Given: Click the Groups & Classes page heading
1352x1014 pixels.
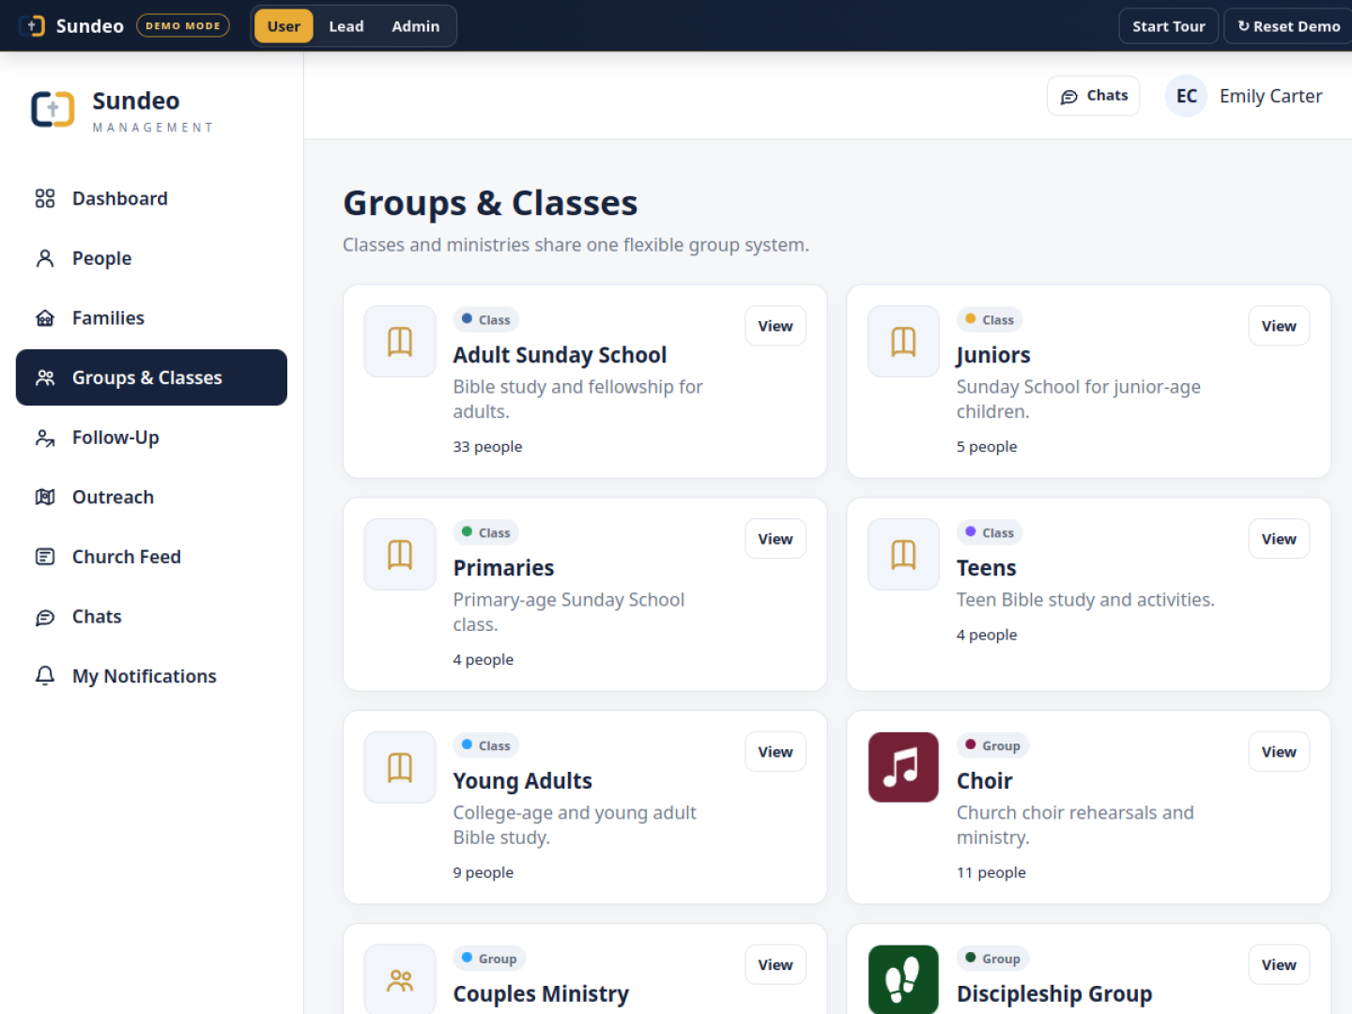Looking at the screenshot, I should [x=490, y=203].
